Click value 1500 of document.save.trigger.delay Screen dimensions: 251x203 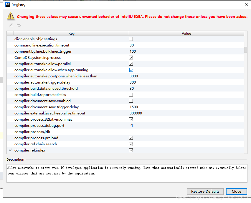[134, 107]
